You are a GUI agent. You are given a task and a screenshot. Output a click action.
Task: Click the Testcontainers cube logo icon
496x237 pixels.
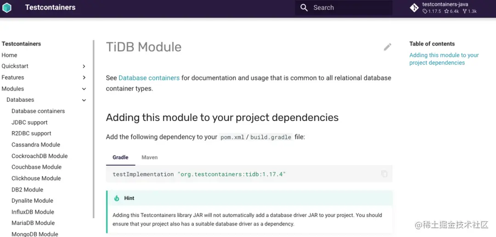(x=6, y=8)
